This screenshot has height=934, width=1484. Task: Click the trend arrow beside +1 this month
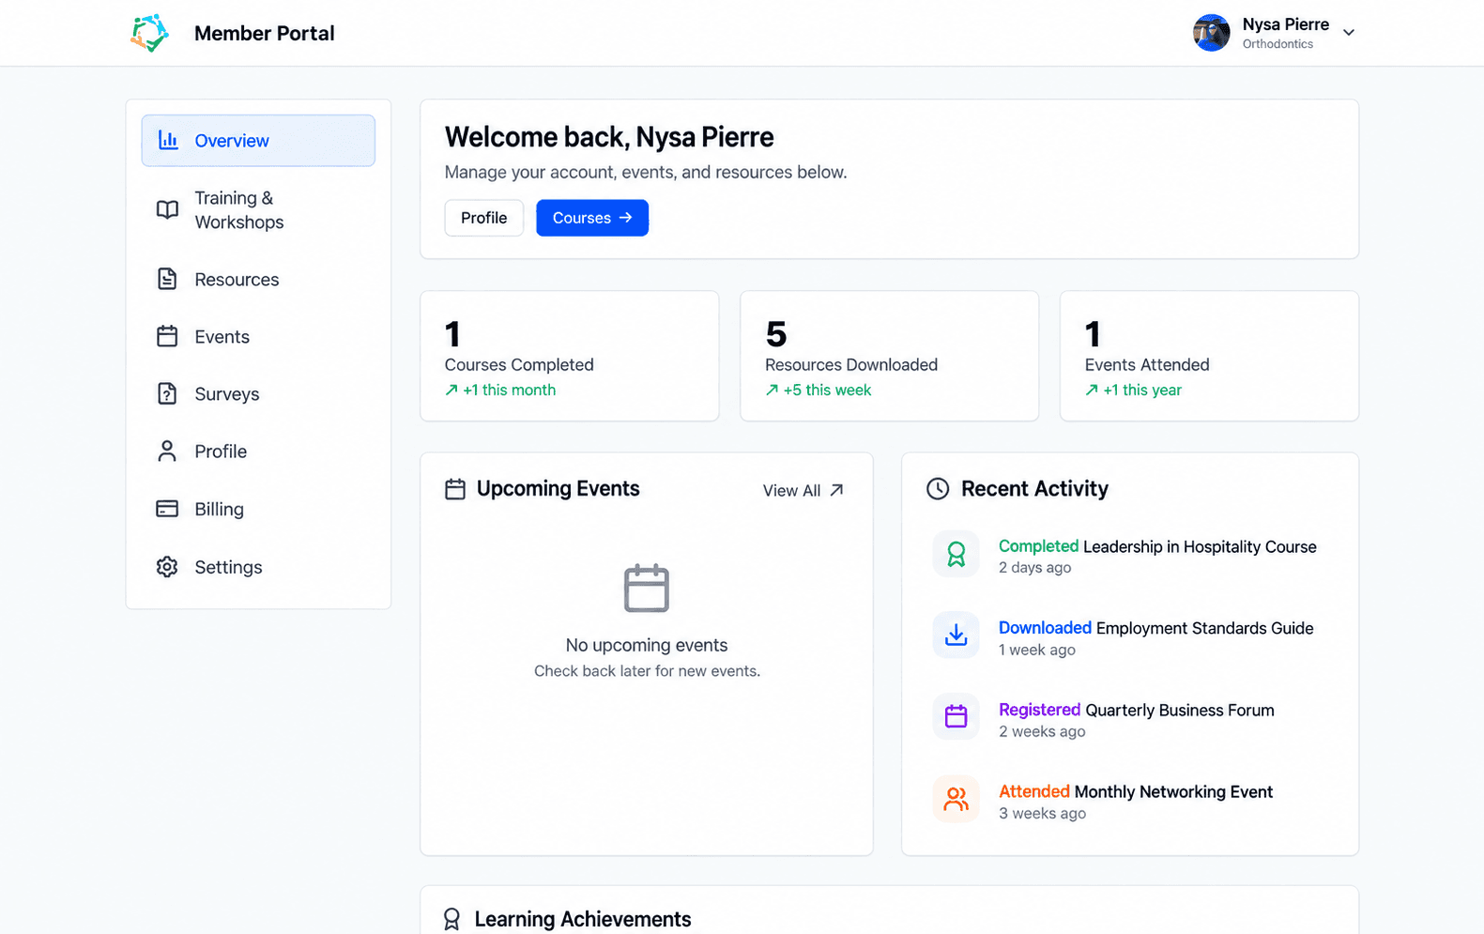[x=451, y=390]
